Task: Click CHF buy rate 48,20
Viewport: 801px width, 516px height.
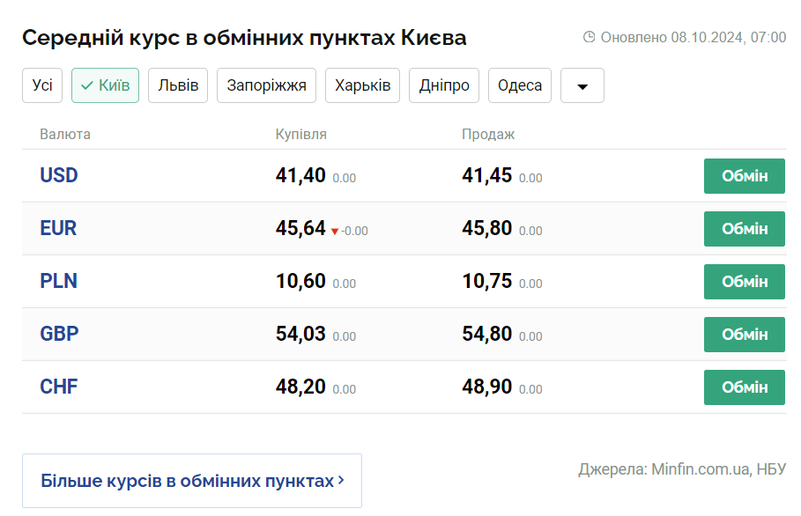Action: [300, 387]
